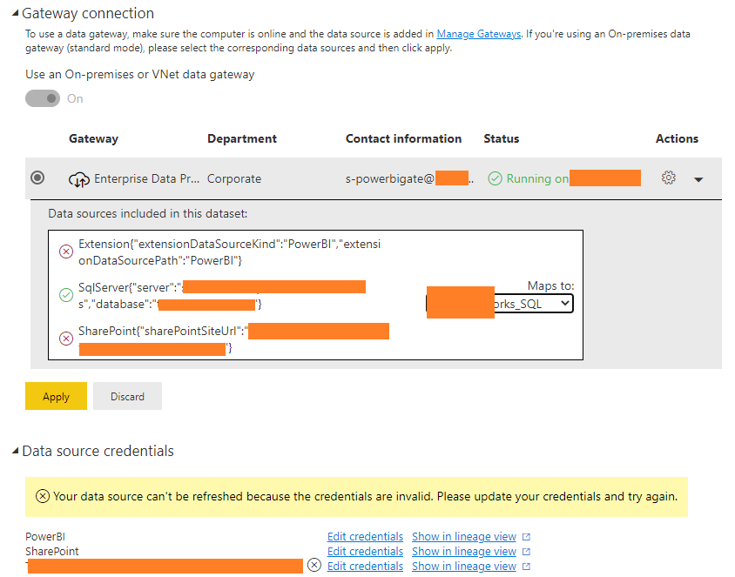Click the Corporate department cell
The width and height of the screenshot is (735, 577).
(234, 179)
